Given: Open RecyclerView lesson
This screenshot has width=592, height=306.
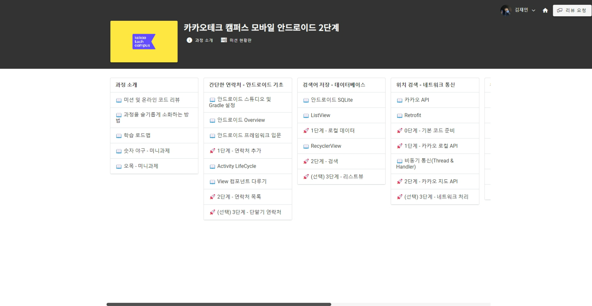Looking at the screenshot, I should coord(341,146).
